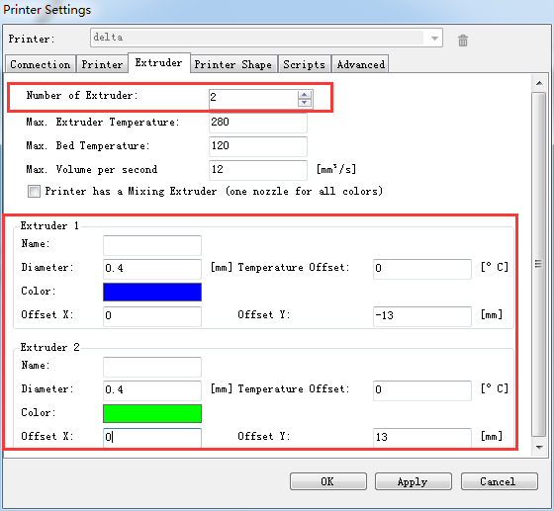Switch to the Scripts tab
This screenshot has height=511, width=554.
[x=305, y=64]
